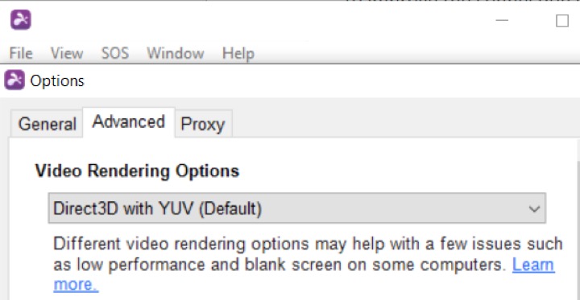Click the Options dialog title text
This screenshot has width=580, height=300.
57,80
